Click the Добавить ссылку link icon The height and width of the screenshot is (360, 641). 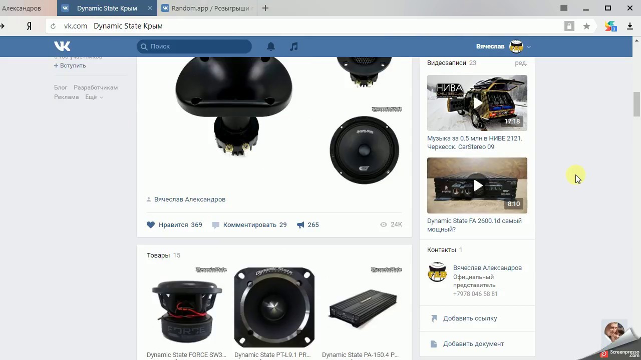pyautogui.click(x=434, y=318)
